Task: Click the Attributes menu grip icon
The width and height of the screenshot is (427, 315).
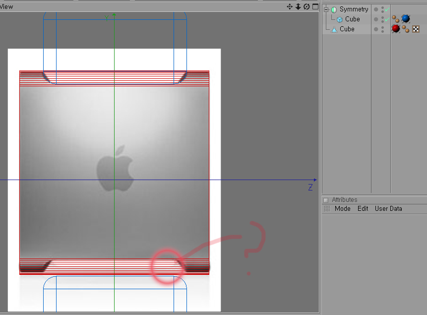Action: (327, 209)
